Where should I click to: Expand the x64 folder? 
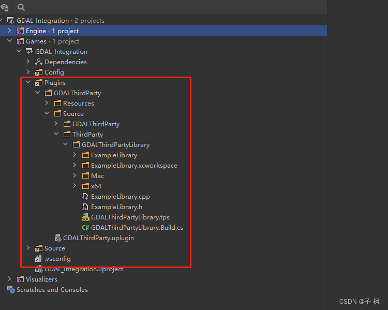(x=74, y=185)
